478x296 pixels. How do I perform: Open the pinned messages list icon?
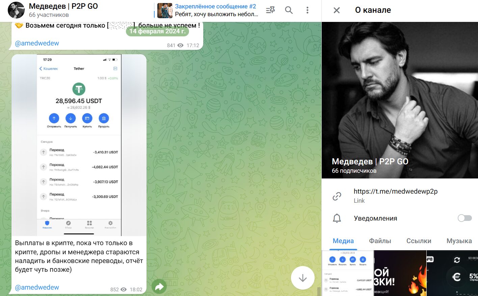click(x=270, y=10)
